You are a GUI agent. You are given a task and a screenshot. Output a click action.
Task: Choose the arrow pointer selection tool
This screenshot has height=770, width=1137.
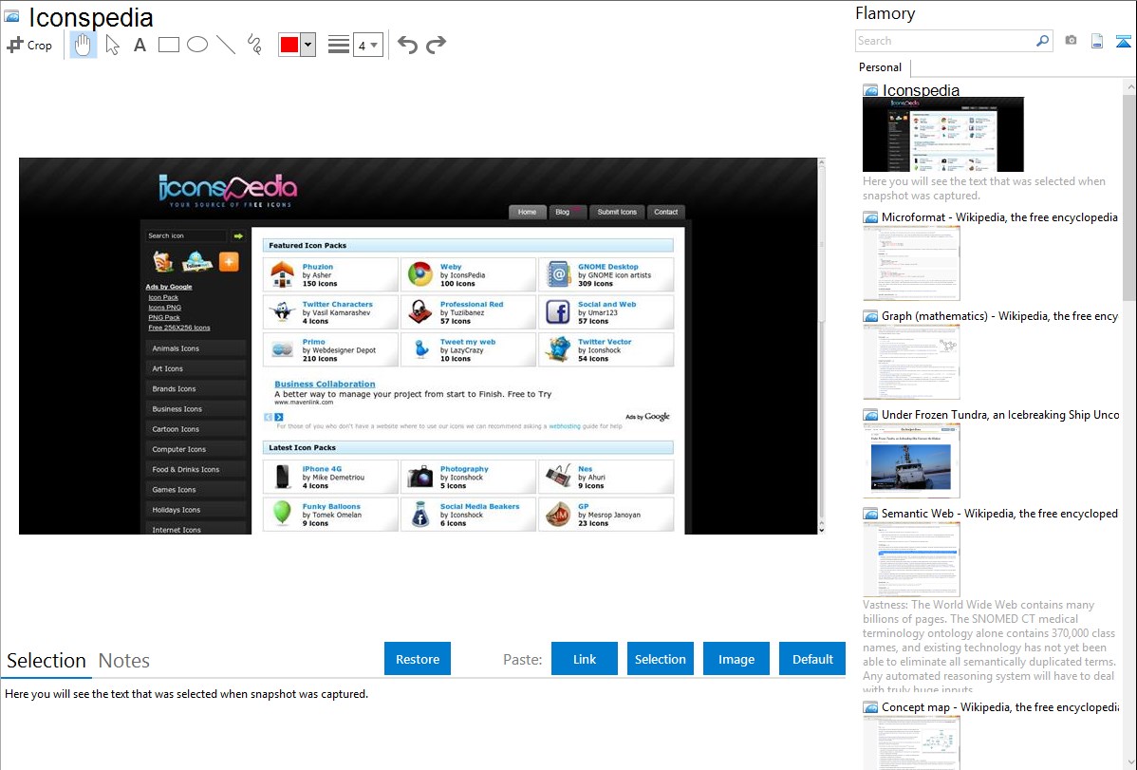click(112, 45)
